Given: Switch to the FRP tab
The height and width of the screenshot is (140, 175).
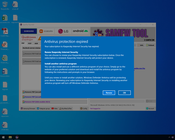Looking at the screenshot, I should (x=23, y=43).
